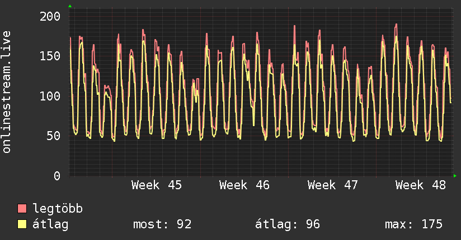Click the 'átlag: 96' average value
The width and height of the screenshot is (461, 240).
pyautogui.click(x=287, y=224)
